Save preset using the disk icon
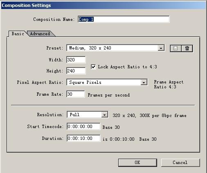 [175, 48]
